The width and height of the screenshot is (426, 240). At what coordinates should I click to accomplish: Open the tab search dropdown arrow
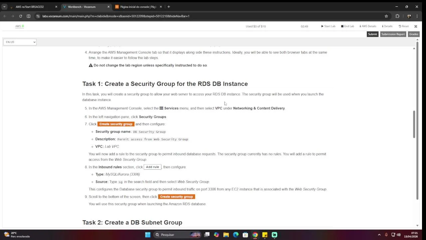pyautogui.click(x=4, y=7)
